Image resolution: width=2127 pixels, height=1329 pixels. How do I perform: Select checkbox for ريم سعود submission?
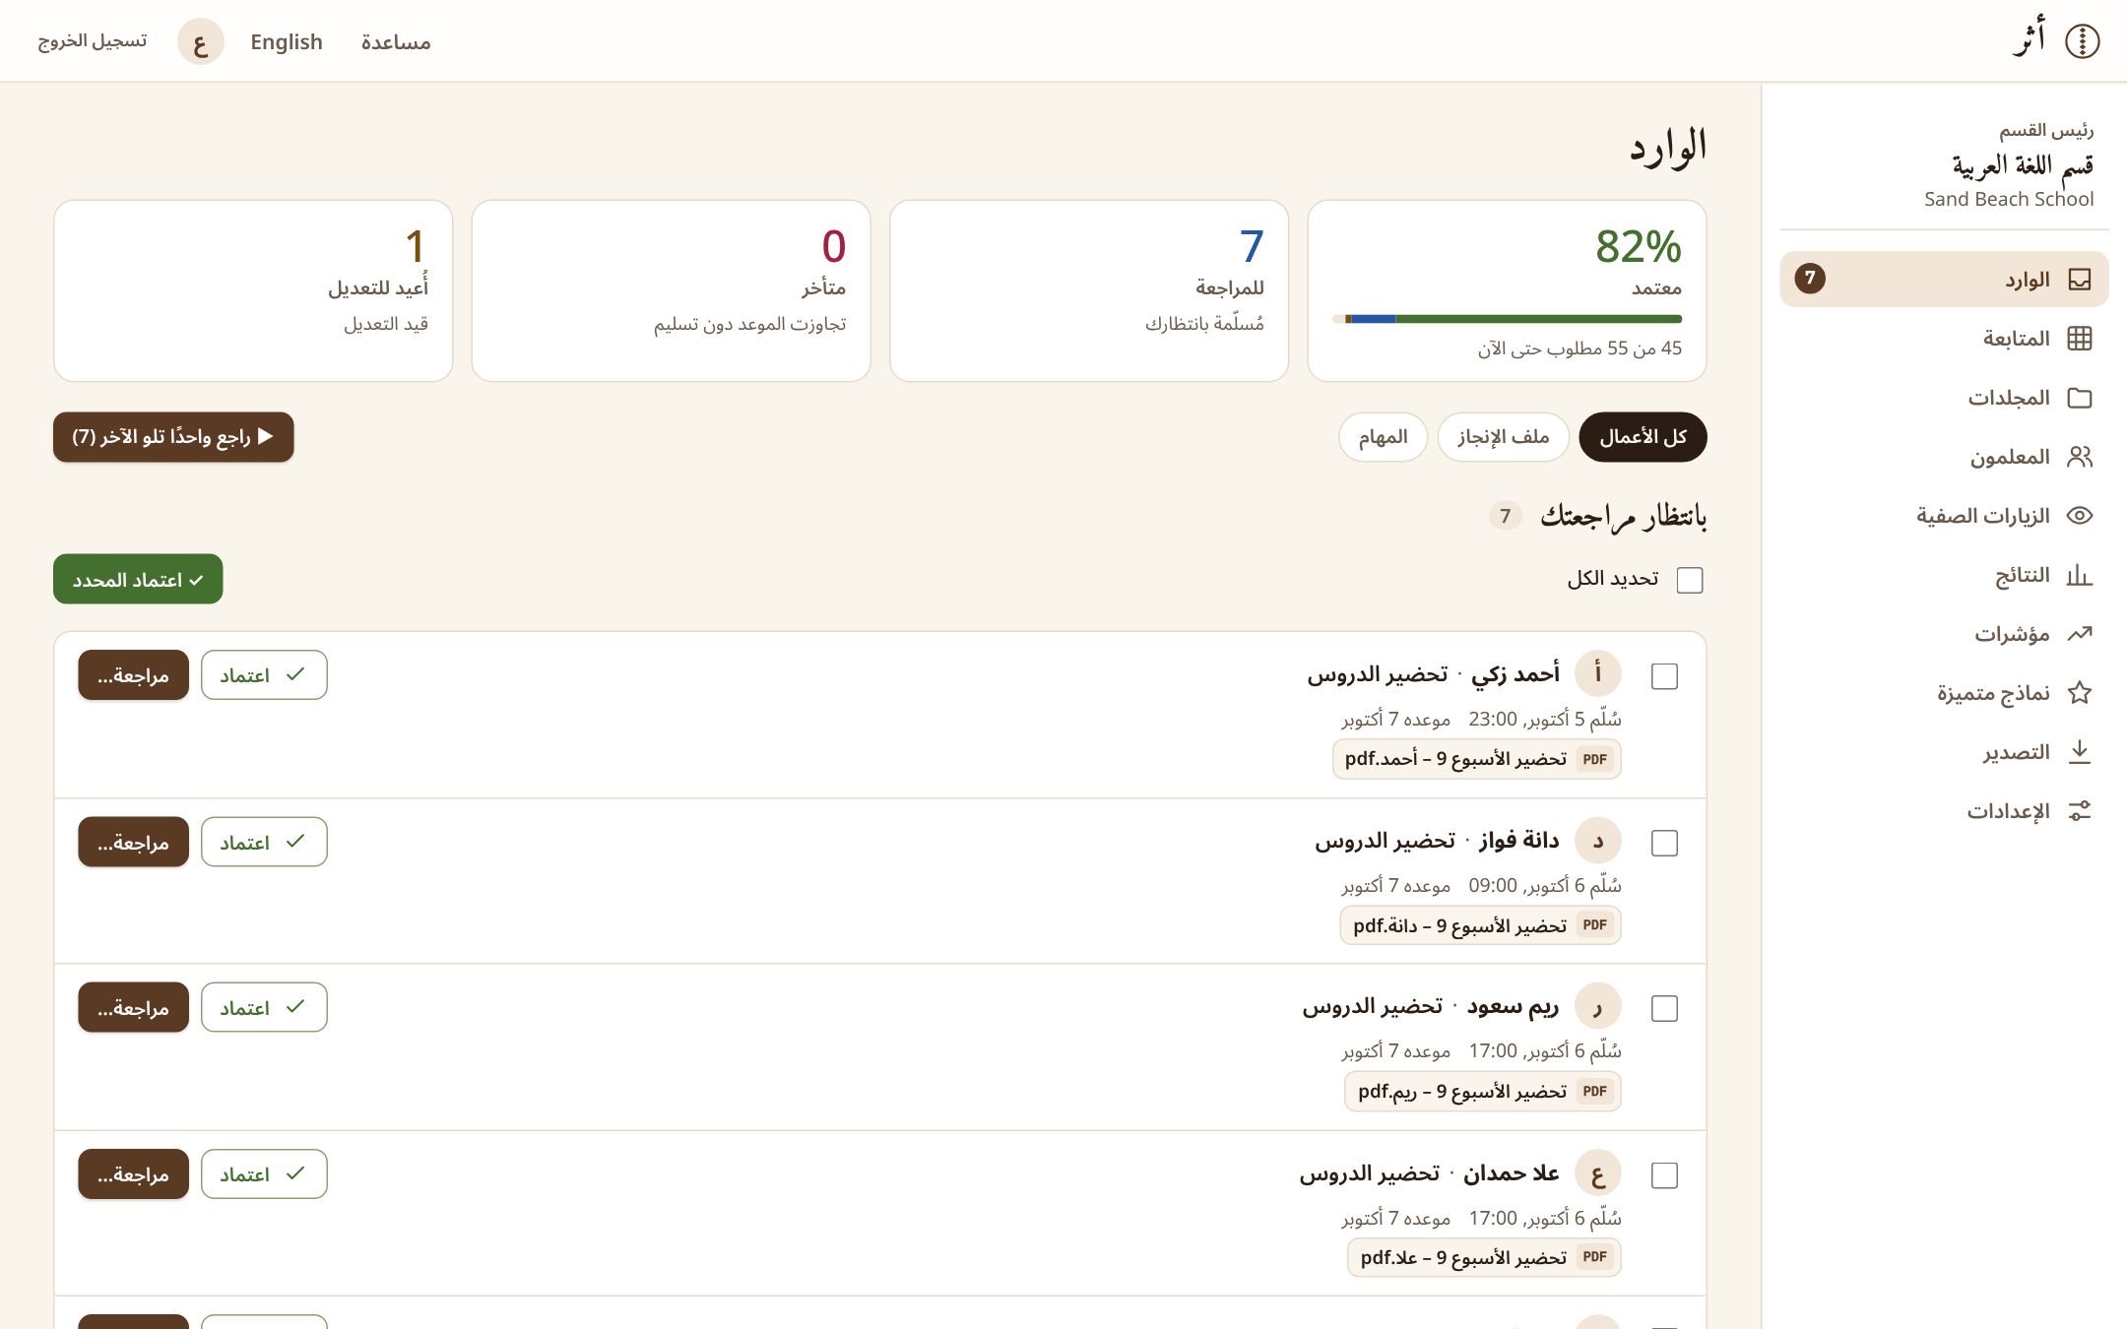[1664, 1008]
